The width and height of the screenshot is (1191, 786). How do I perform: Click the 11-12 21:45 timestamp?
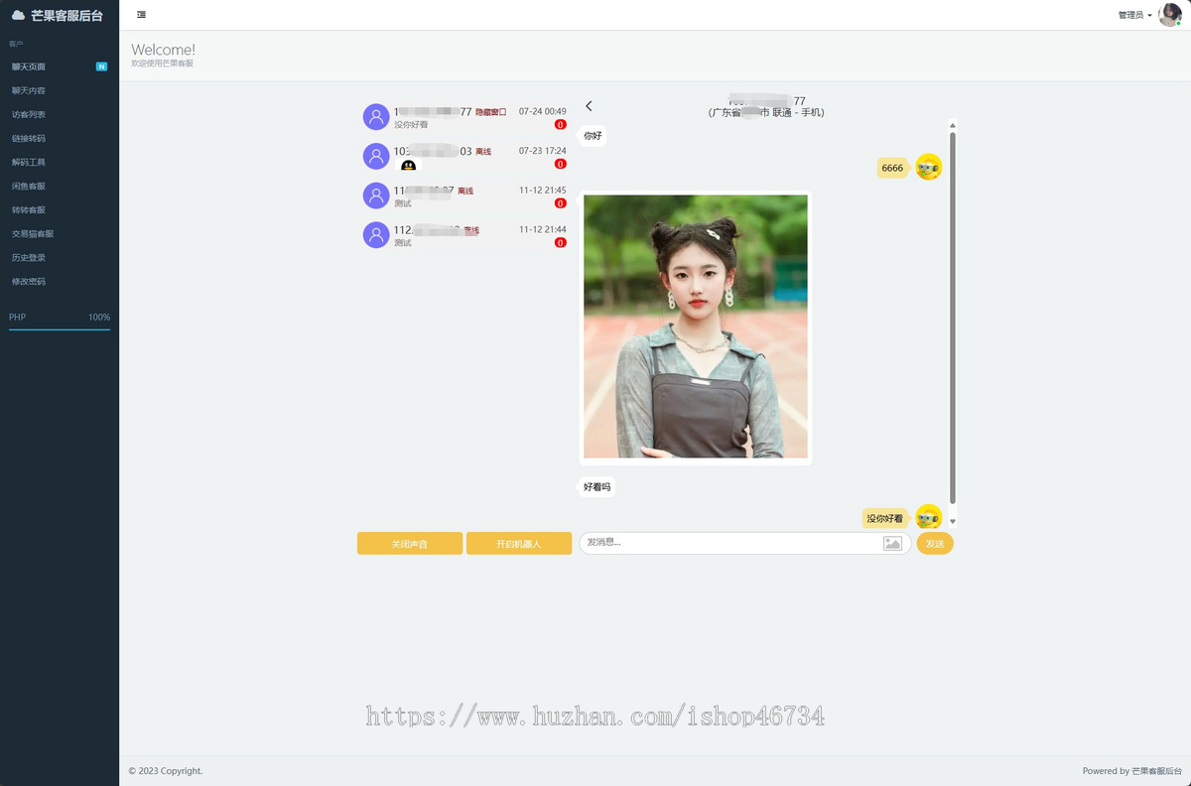click(543, 190)
